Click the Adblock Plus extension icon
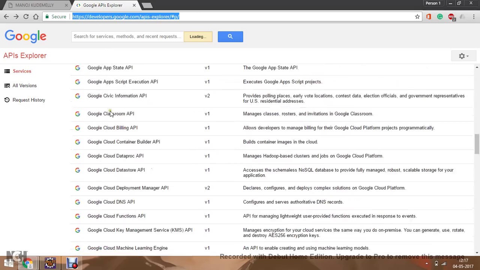The image size is (480, 270). point(451,17)
